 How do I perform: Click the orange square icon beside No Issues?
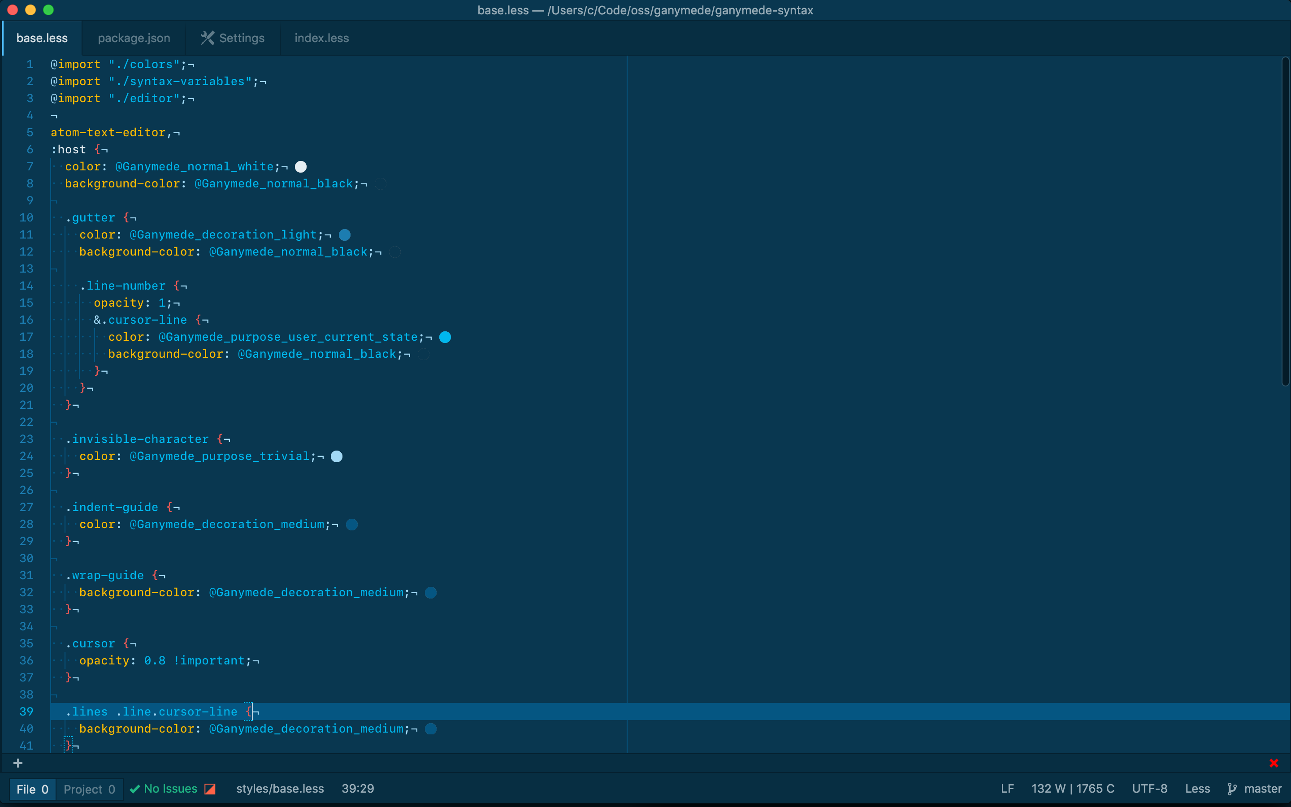pyautogui.click(x=210, y=789)
